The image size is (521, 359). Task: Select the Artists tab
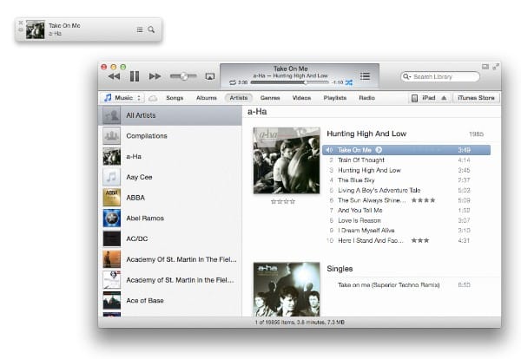tap(239, 98)
